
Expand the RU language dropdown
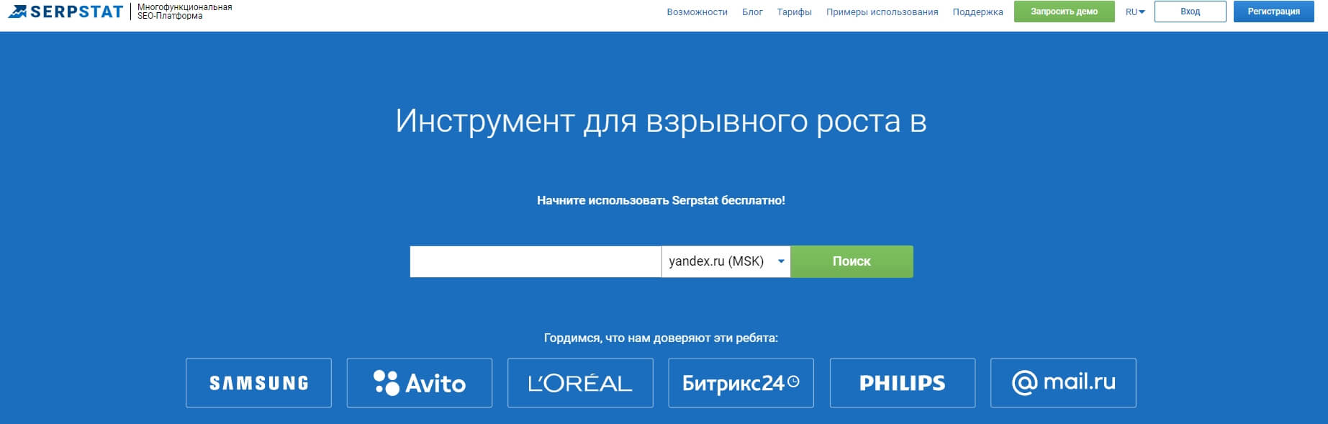pyautogui.click(x=1134, y=12)
